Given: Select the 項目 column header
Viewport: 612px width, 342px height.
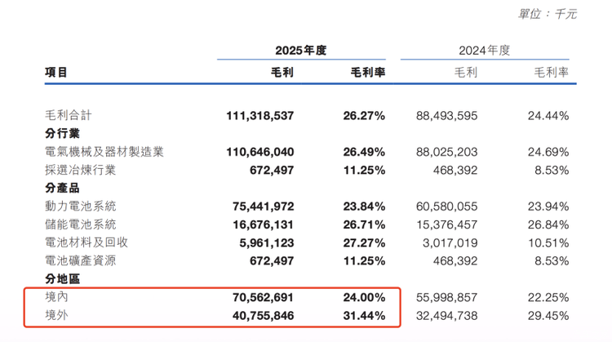Looking at the screenshot, I should tap(56, 73).
